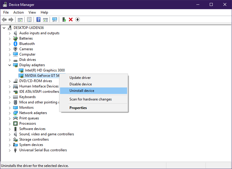Click the blue Help question-mark icon
The image size is (232, 169).
point(39,19)
